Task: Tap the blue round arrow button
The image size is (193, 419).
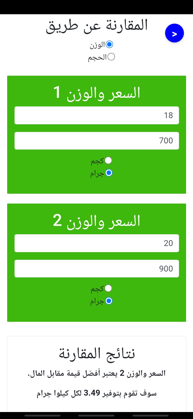Action: coord(174,33)
